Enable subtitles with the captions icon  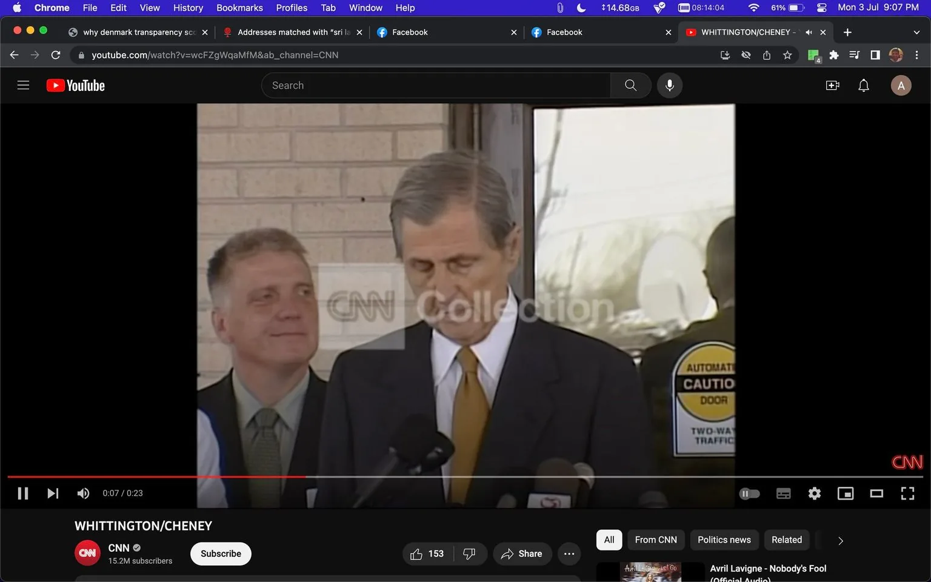point(783,493)
